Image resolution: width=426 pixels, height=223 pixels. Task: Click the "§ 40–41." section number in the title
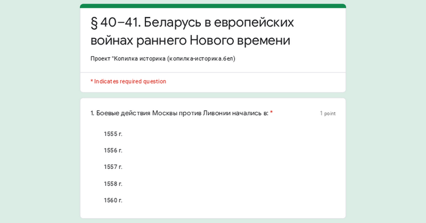point(114,22)
